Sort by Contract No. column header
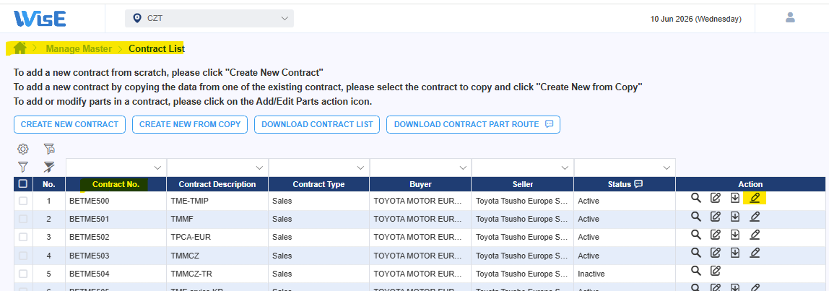 (116, 184)
